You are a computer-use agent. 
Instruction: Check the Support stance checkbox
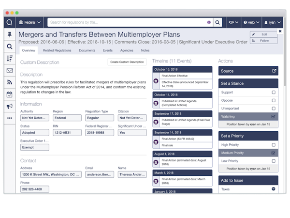point(274,93)
